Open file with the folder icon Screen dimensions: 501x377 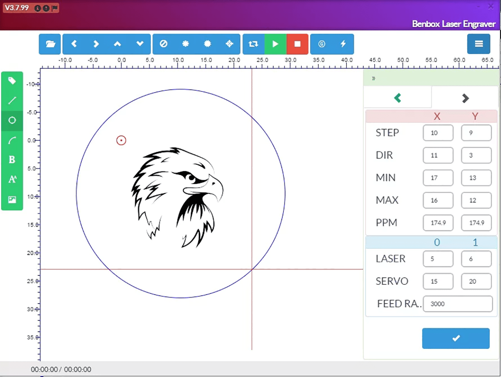pyautogui.click(x=50, y=44)
